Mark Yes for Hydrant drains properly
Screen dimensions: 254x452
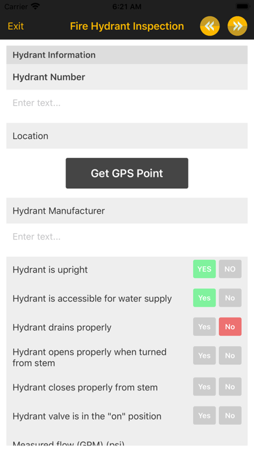coord(204,327)
